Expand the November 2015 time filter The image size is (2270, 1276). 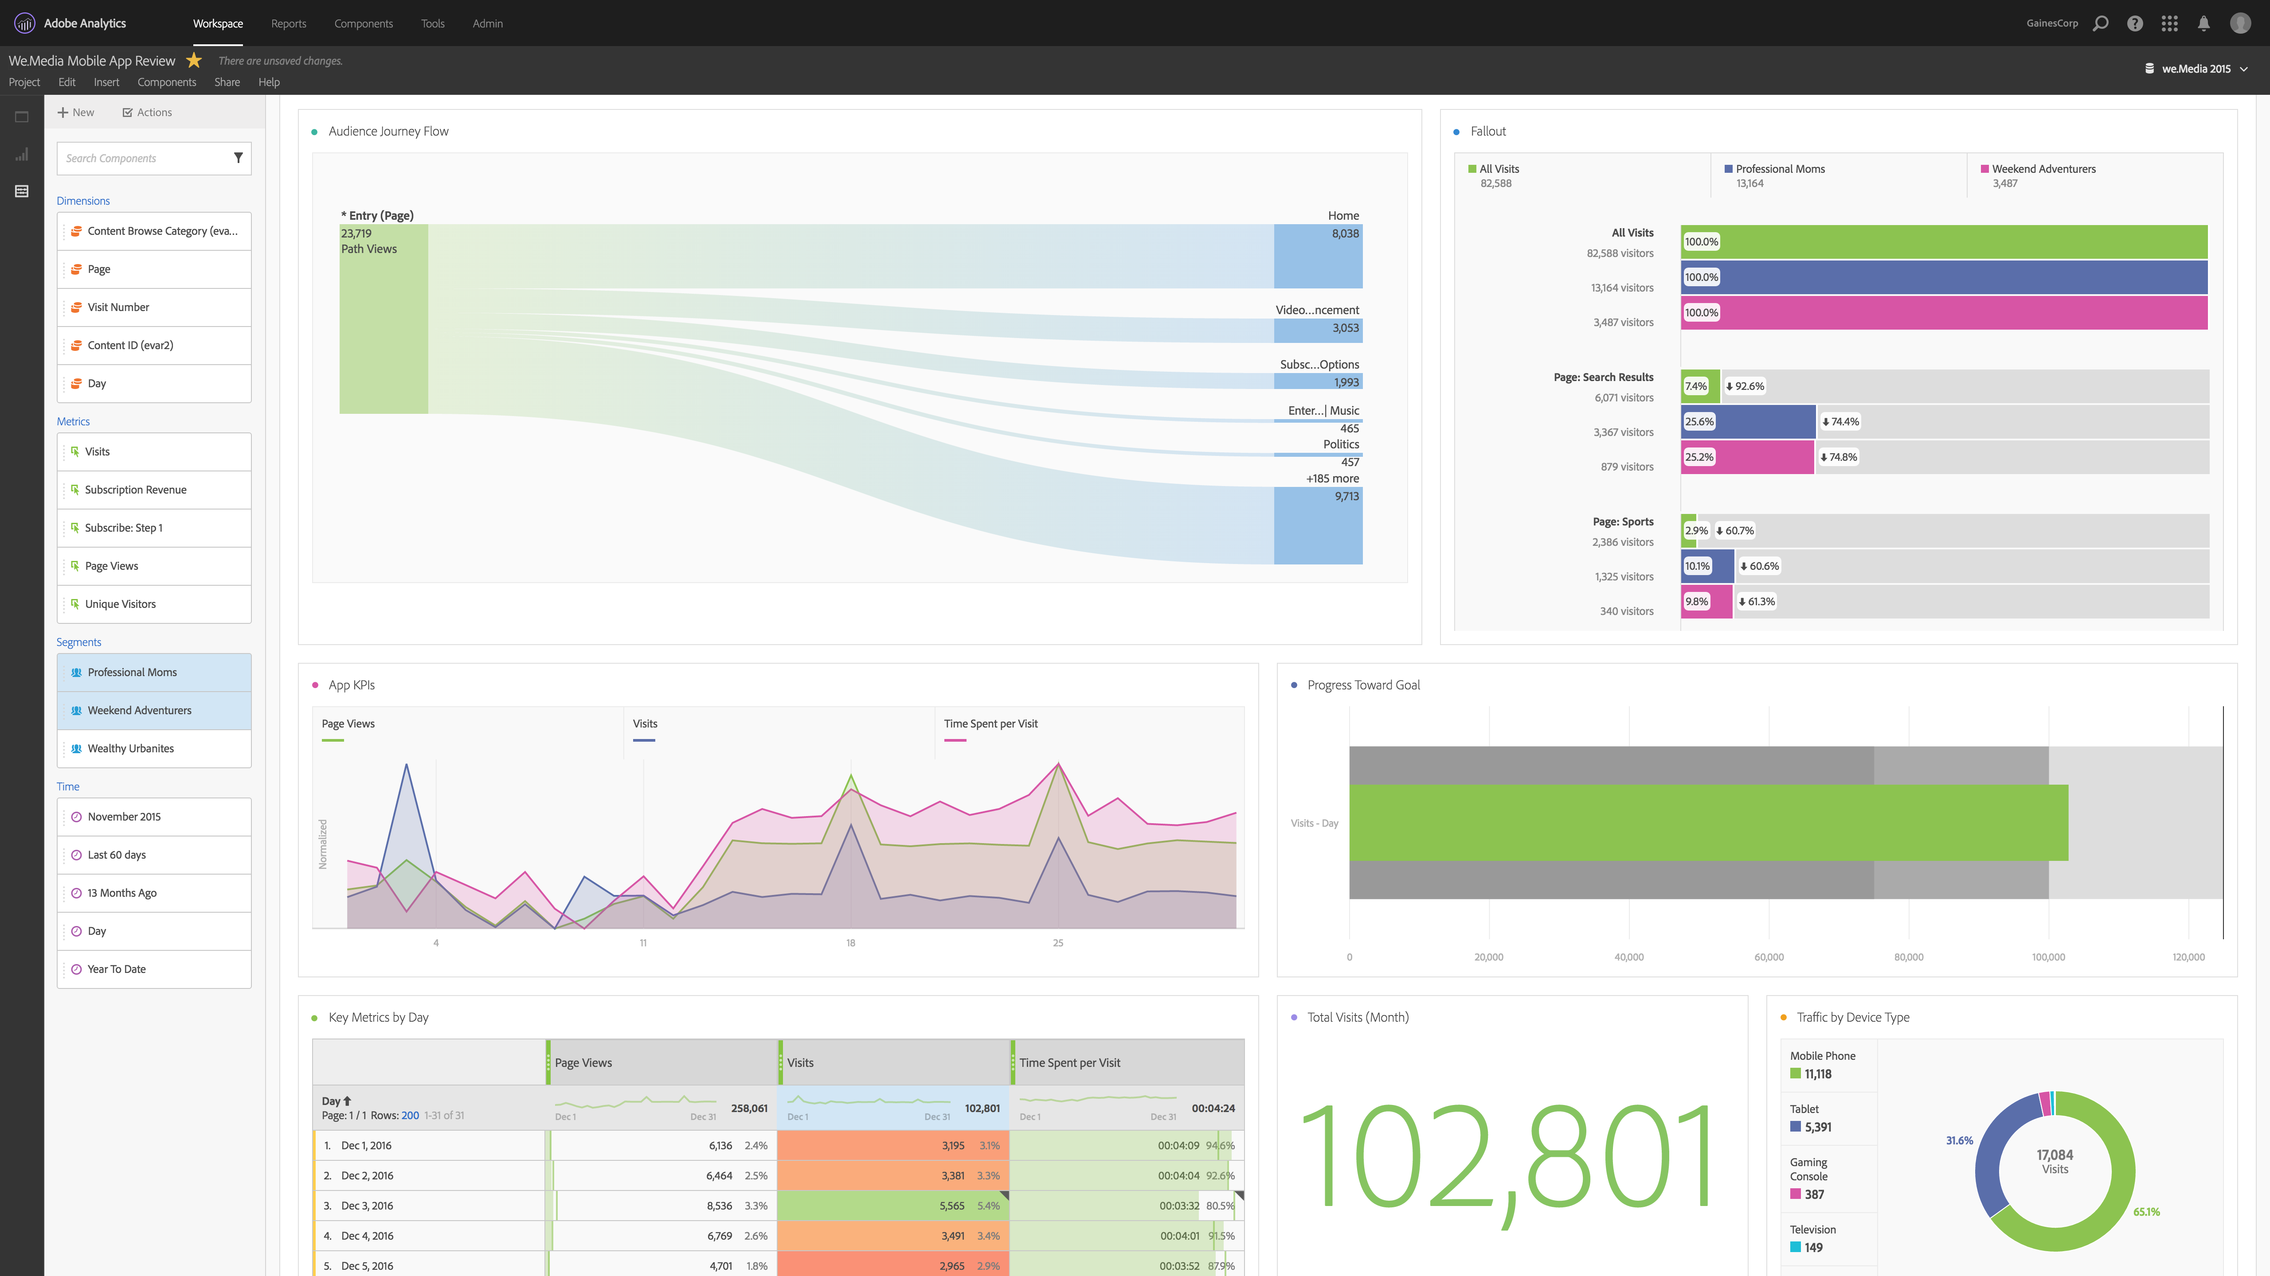[125, 817]
